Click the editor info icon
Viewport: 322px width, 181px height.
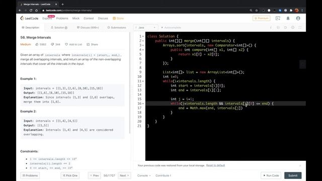click(271, 27)
